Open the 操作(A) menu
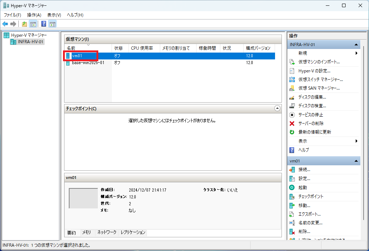 pos(34,15)
